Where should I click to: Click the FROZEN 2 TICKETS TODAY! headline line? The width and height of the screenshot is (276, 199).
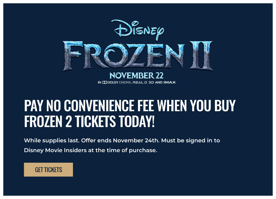pos(89,121)
